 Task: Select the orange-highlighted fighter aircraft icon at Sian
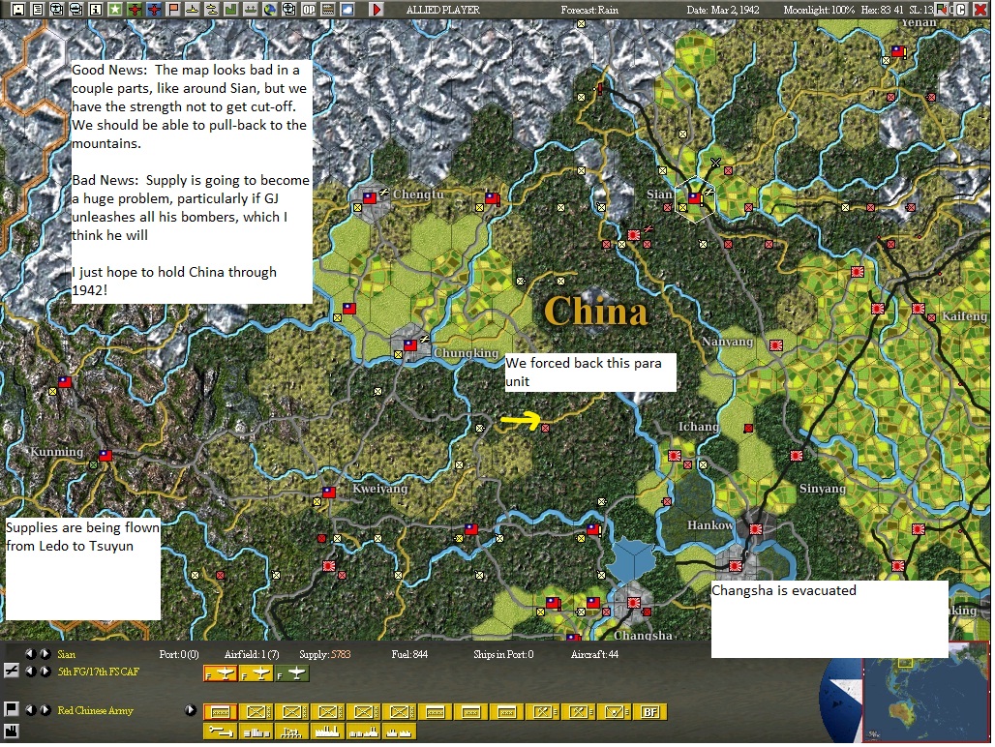(x=220, y=673)
